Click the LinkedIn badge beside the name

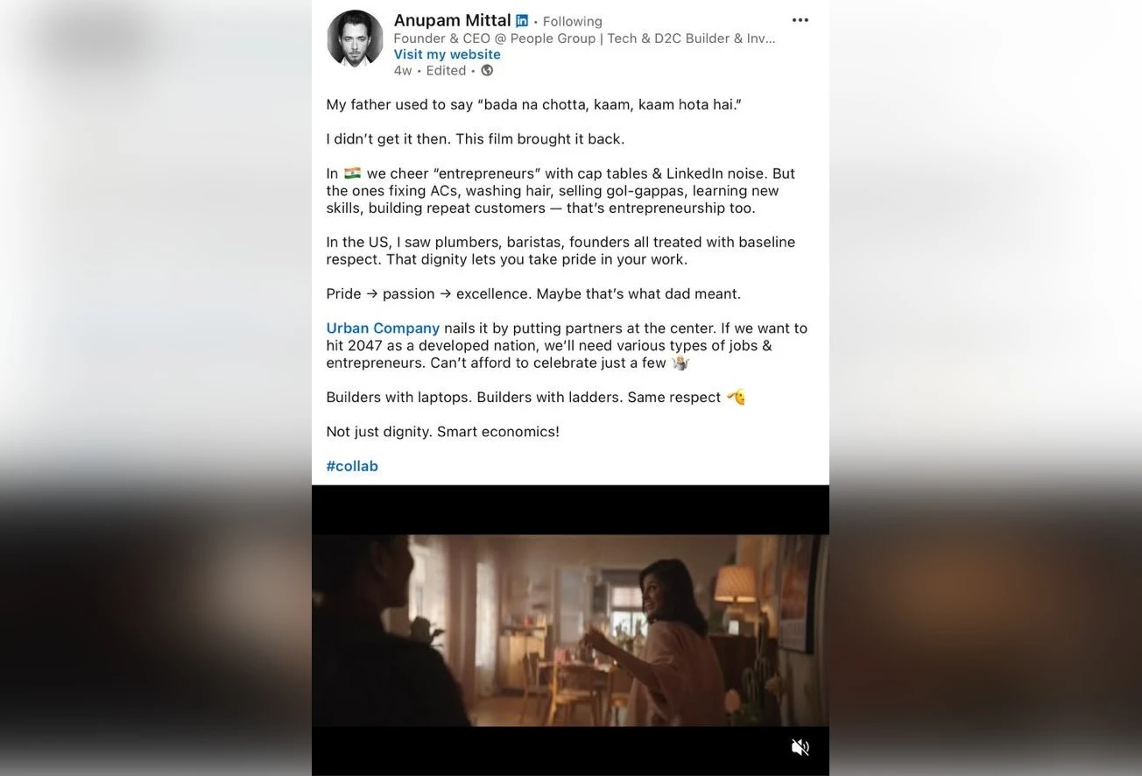coord(522,21)
